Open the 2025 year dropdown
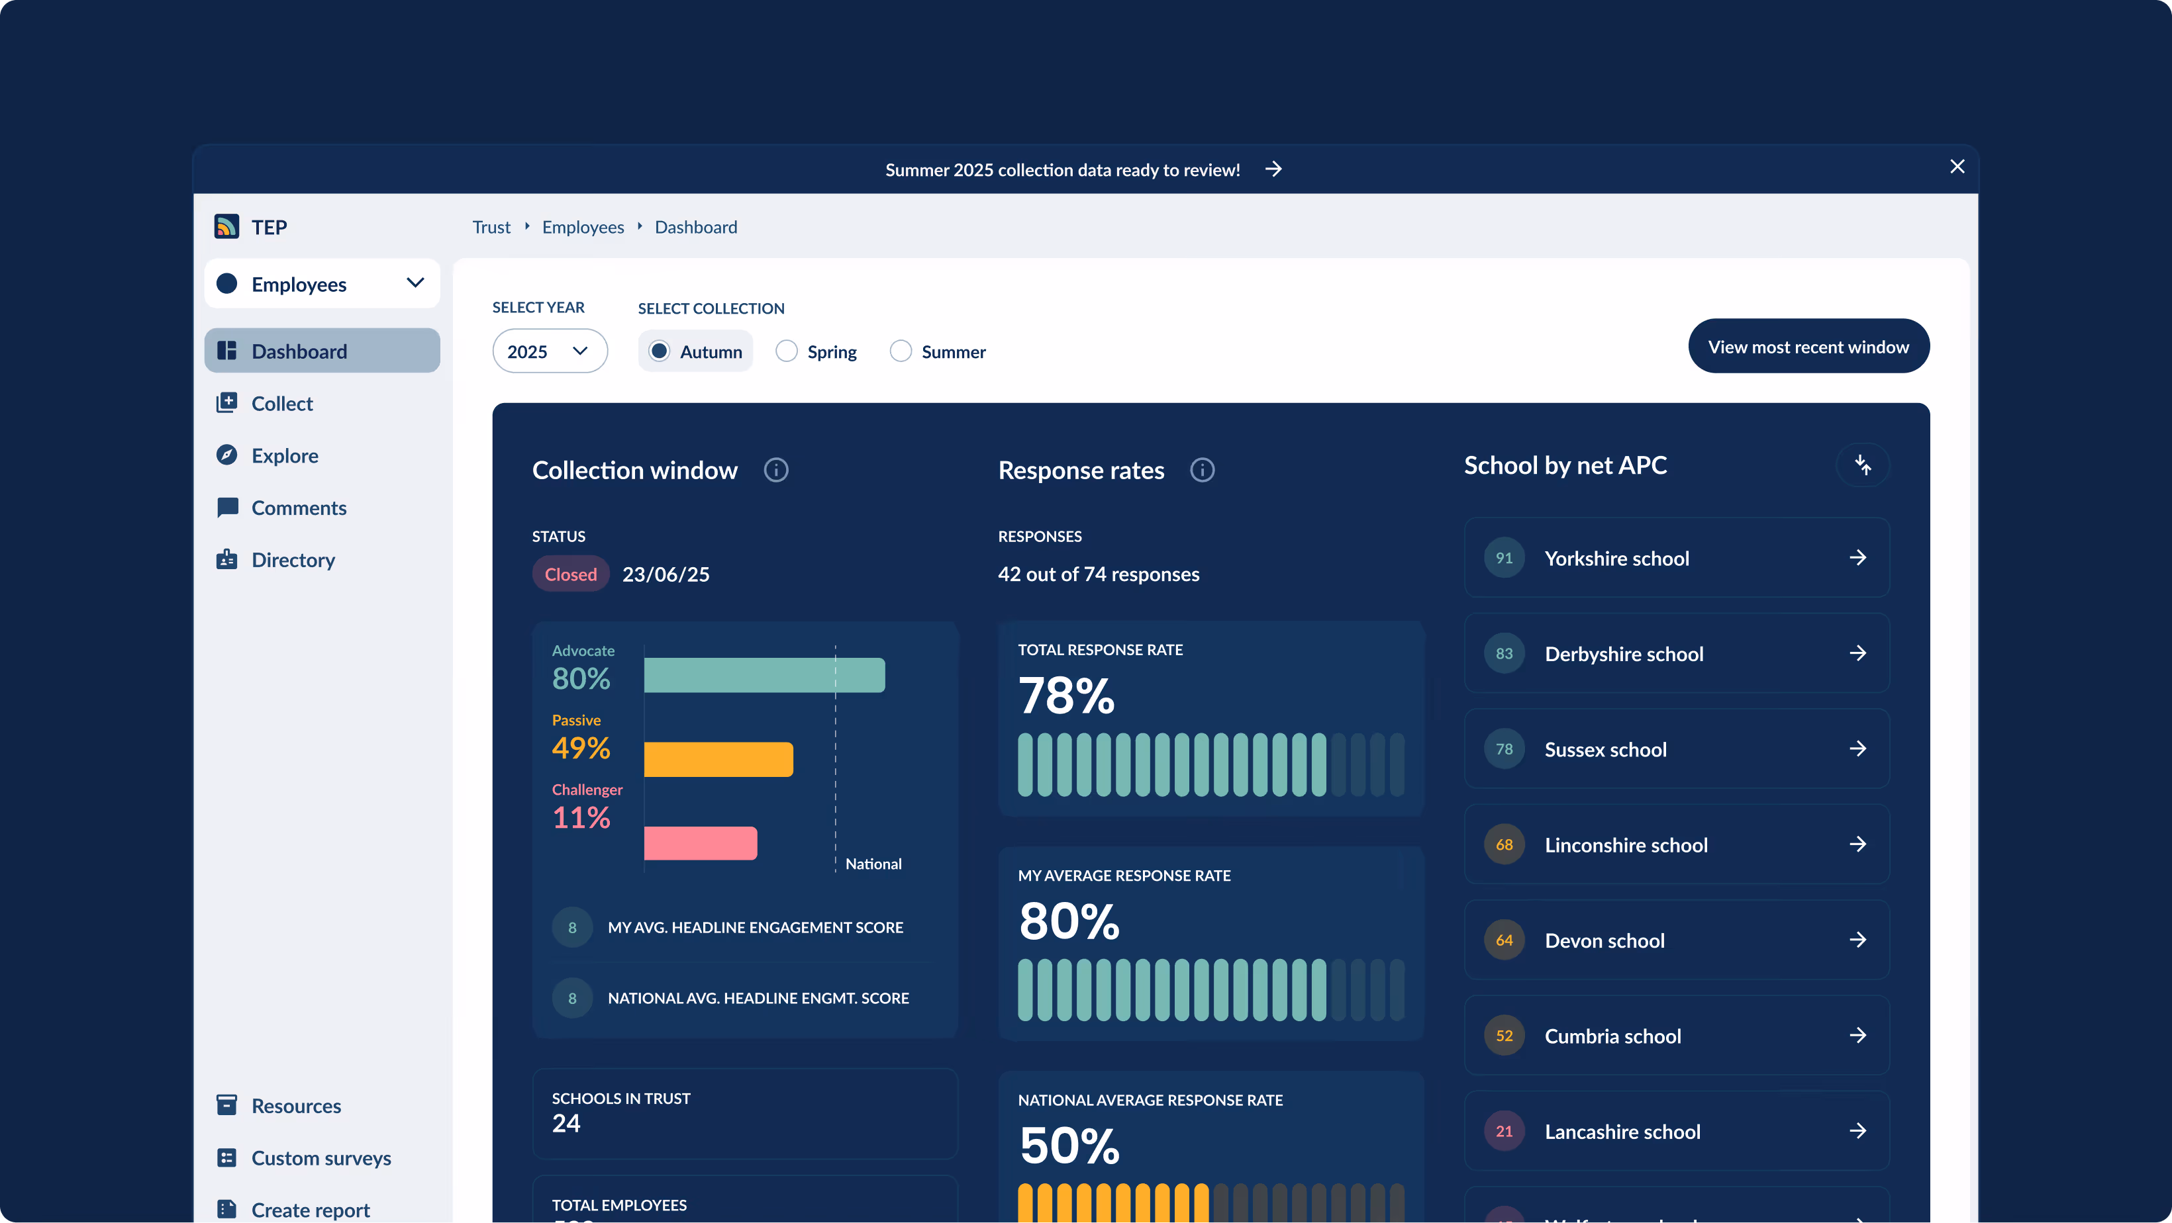Viewport: 2172px width, 1223px height. tap(549, 351)
